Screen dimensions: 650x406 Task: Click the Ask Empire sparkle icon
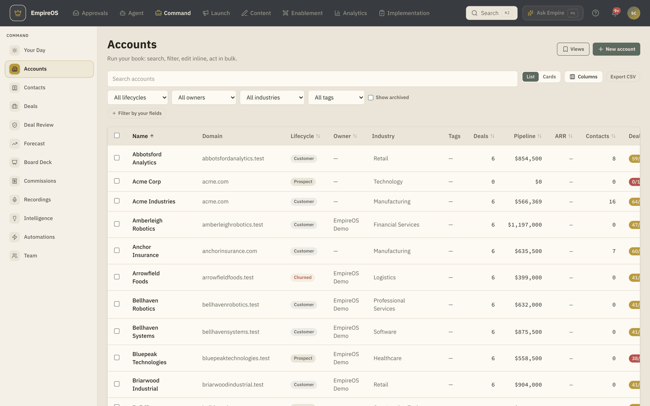tap(531, 13)
